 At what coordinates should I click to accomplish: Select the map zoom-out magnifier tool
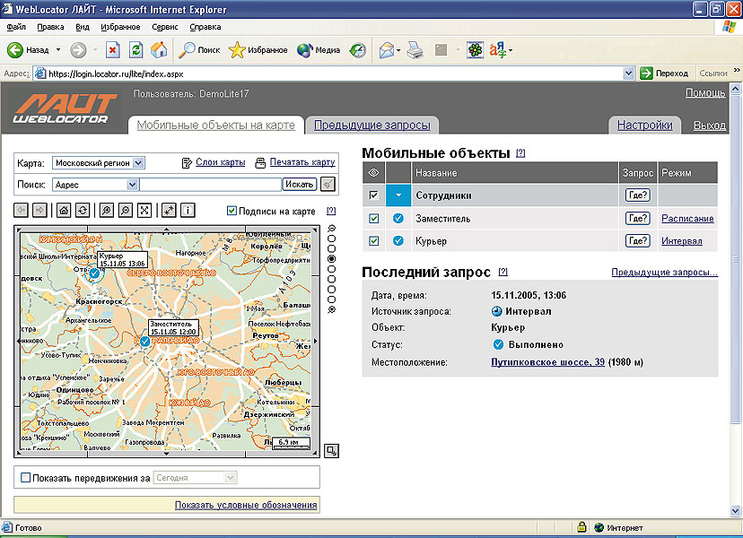click(x=126, y=210)
